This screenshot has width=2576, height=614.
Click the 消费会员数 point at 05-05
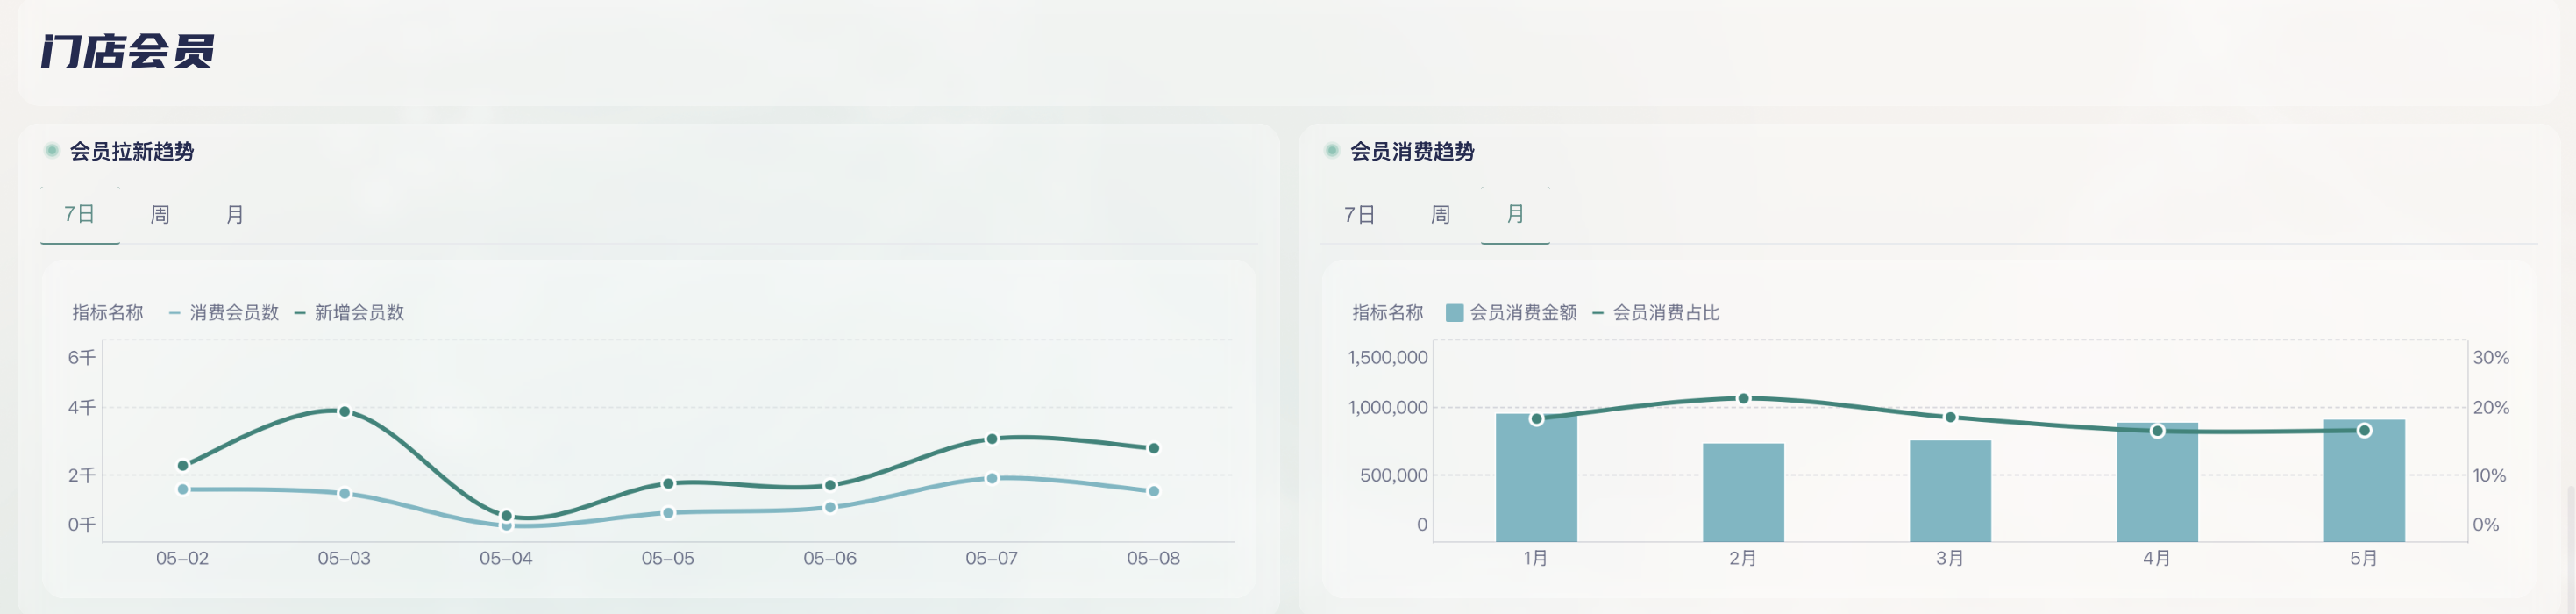pyautogui.click(x=668, y=513)
